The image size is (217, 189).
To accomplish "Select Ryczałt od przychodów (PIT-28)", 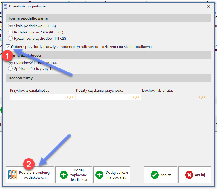I will pyautogui.click(x=11, y=38).
